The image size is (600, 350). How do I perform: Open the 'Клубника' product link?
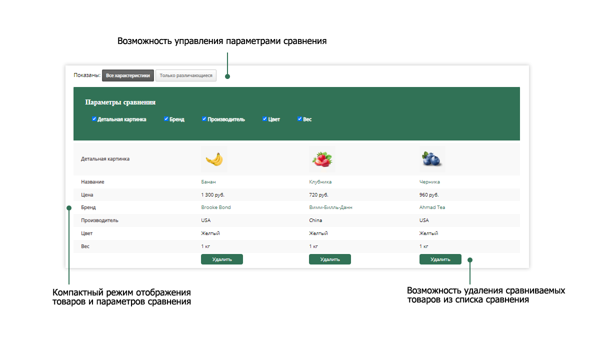point(320,182)
